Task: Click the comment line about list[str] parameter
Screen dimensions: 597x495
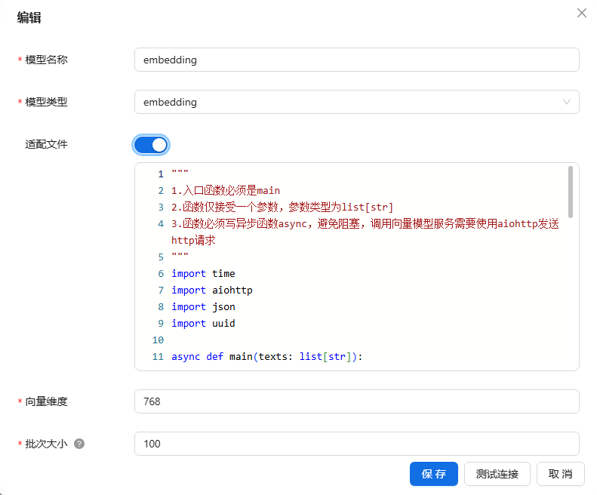Action: tap(282, 207)
